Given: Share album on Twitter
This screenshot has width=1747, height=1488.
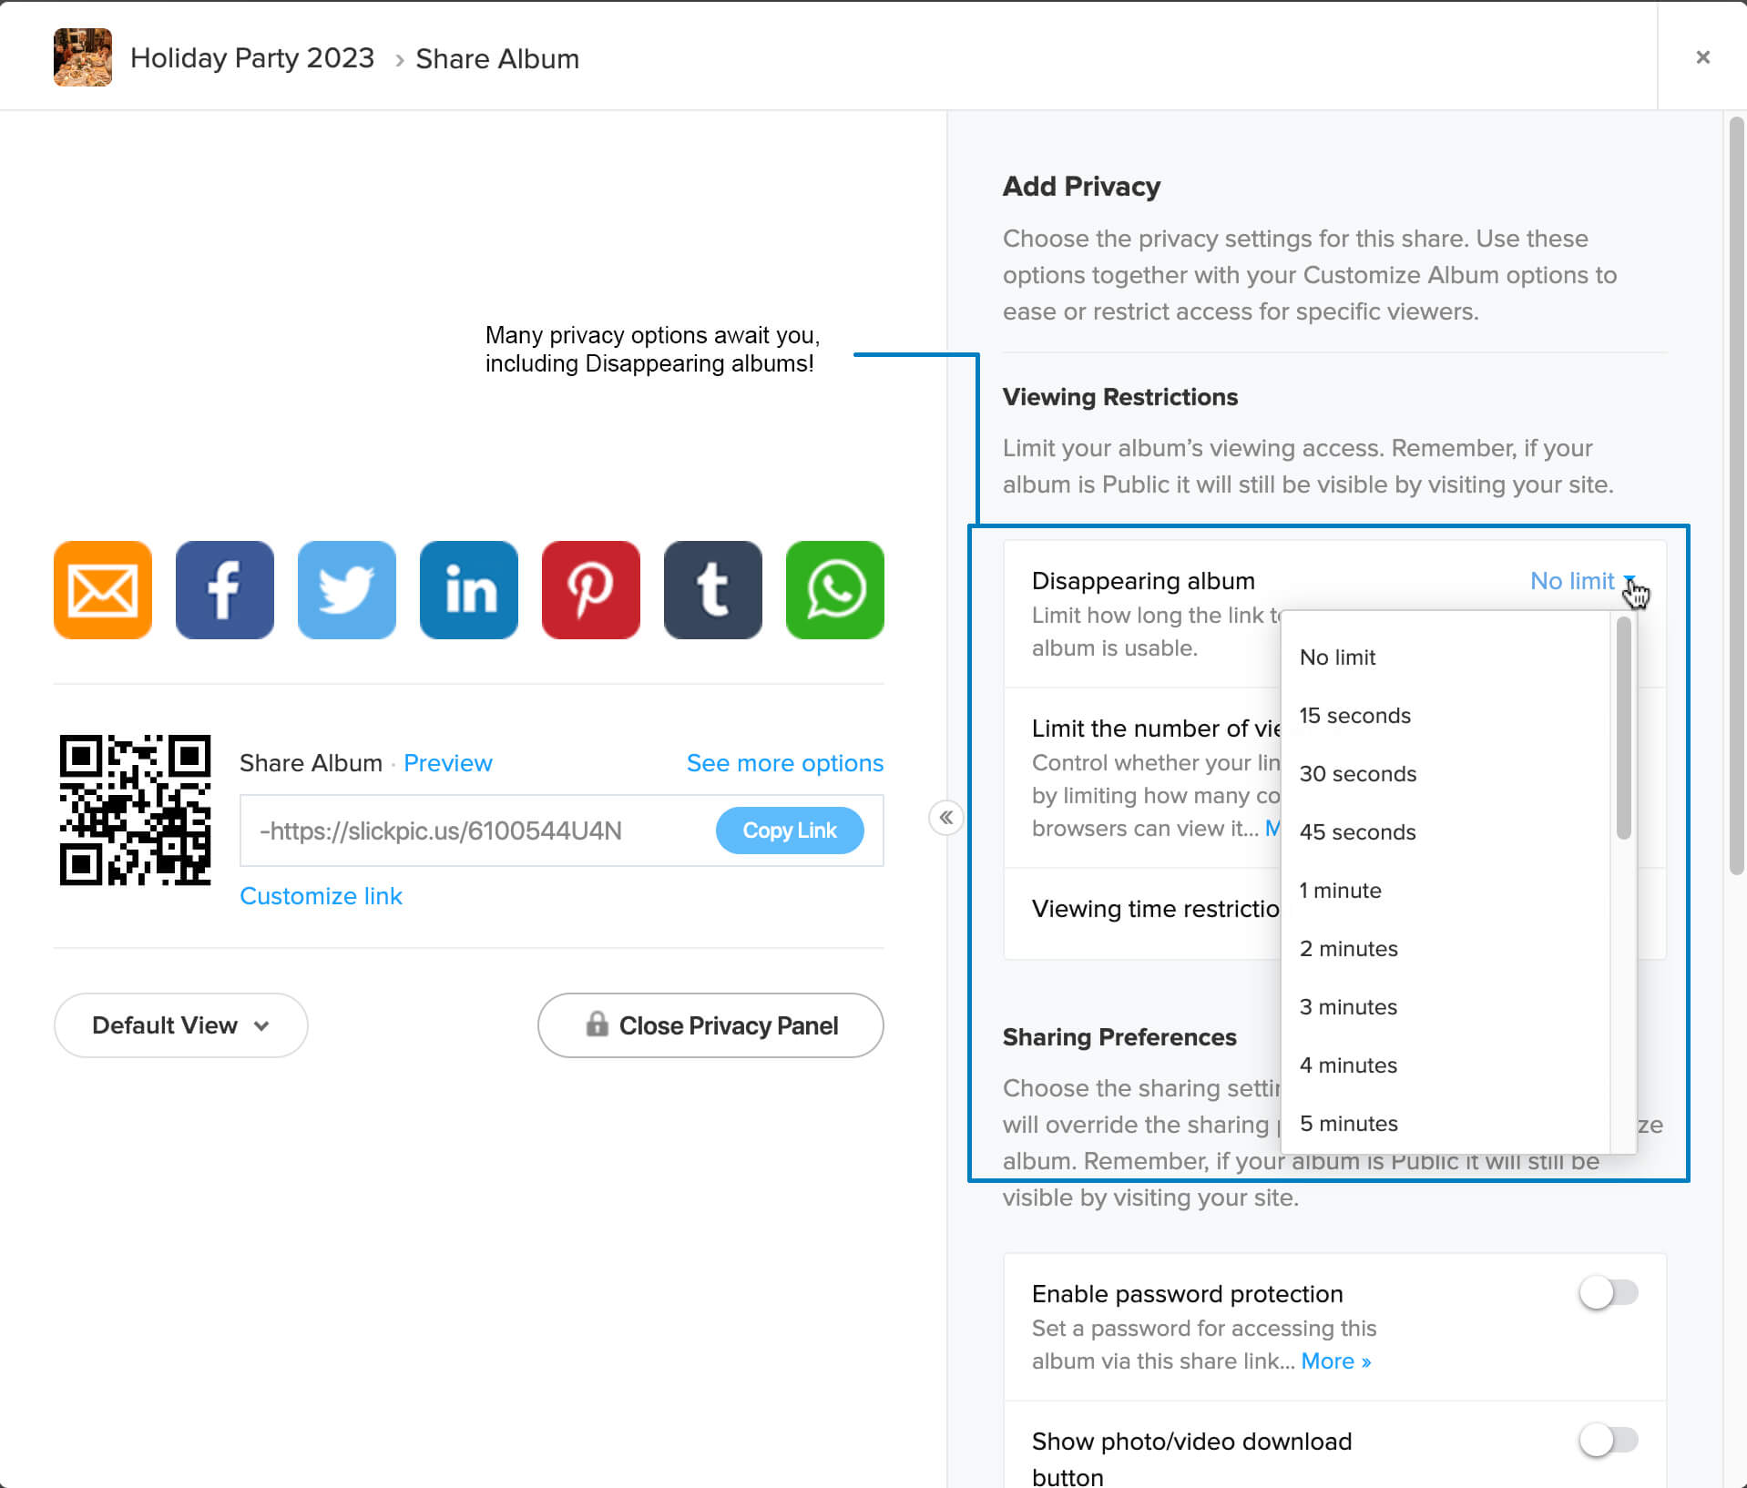Looking at the screenshot, I should pyautogui.click(x=347, y=590).
